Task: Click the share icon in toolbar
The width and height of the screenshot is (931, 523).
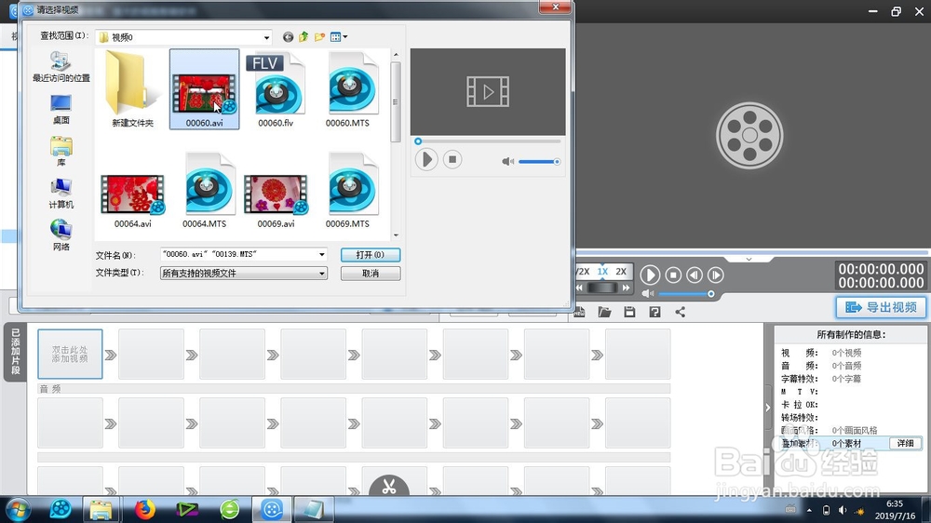Action: (x=681, y=312)
